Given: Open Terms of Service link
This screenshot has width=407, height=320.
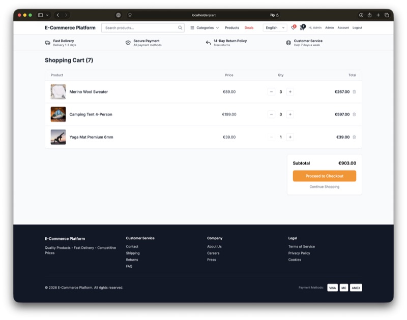Looking at the screenshot, I should pos(301,246).
